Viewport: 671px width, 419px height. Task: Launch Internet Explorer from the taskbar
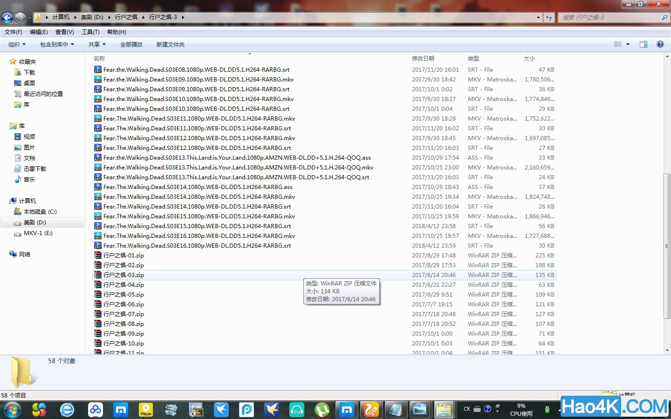click(67, 410)
